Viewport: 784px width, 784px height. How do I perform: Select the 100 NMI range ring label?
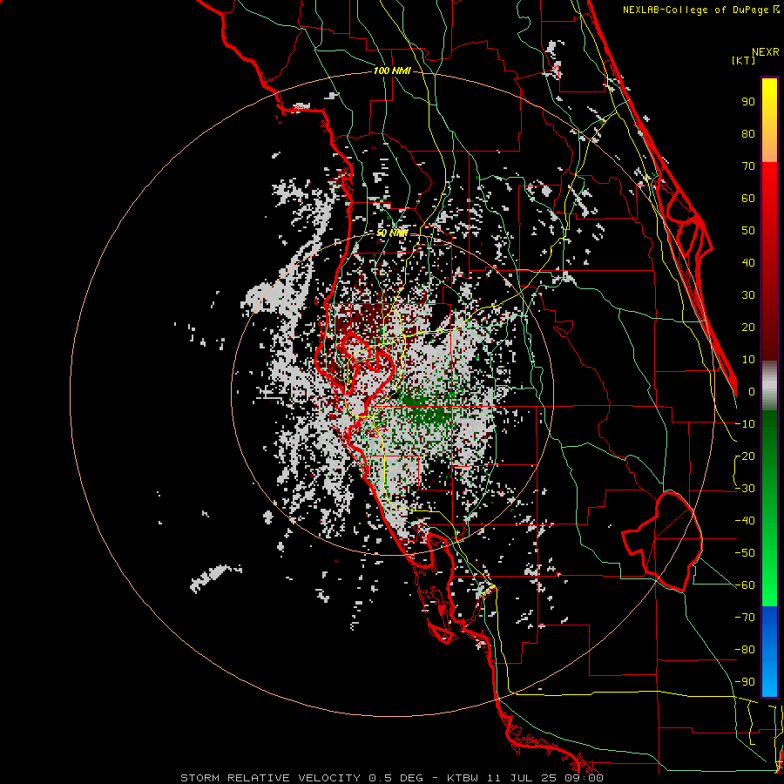392,71
